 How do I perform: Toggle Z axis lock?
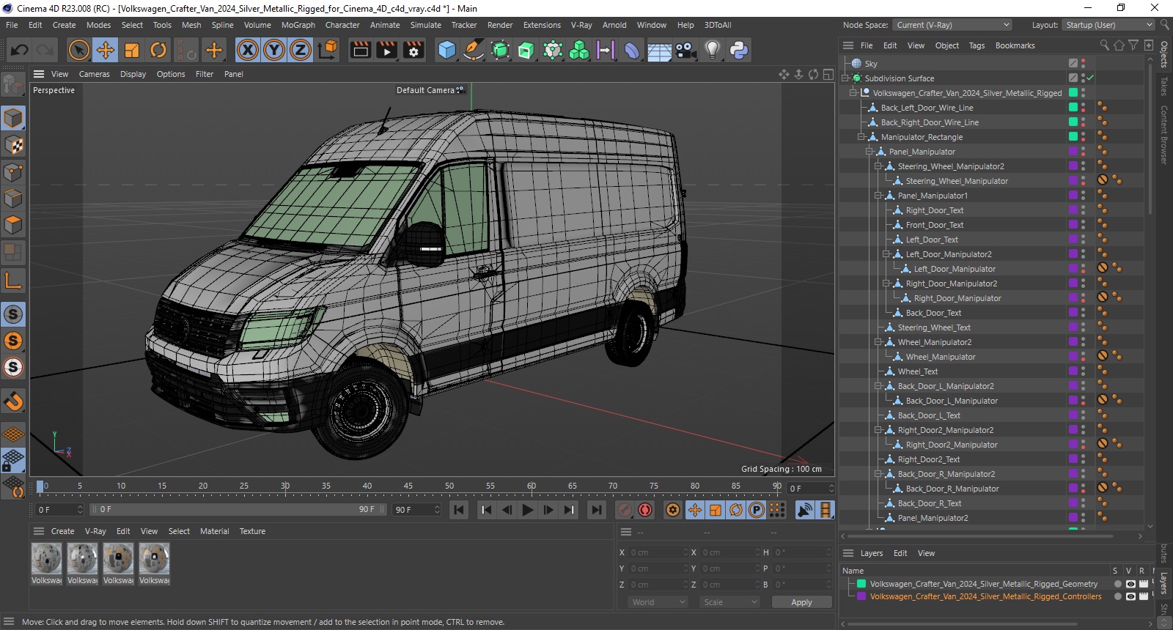(x=301, y=50)
